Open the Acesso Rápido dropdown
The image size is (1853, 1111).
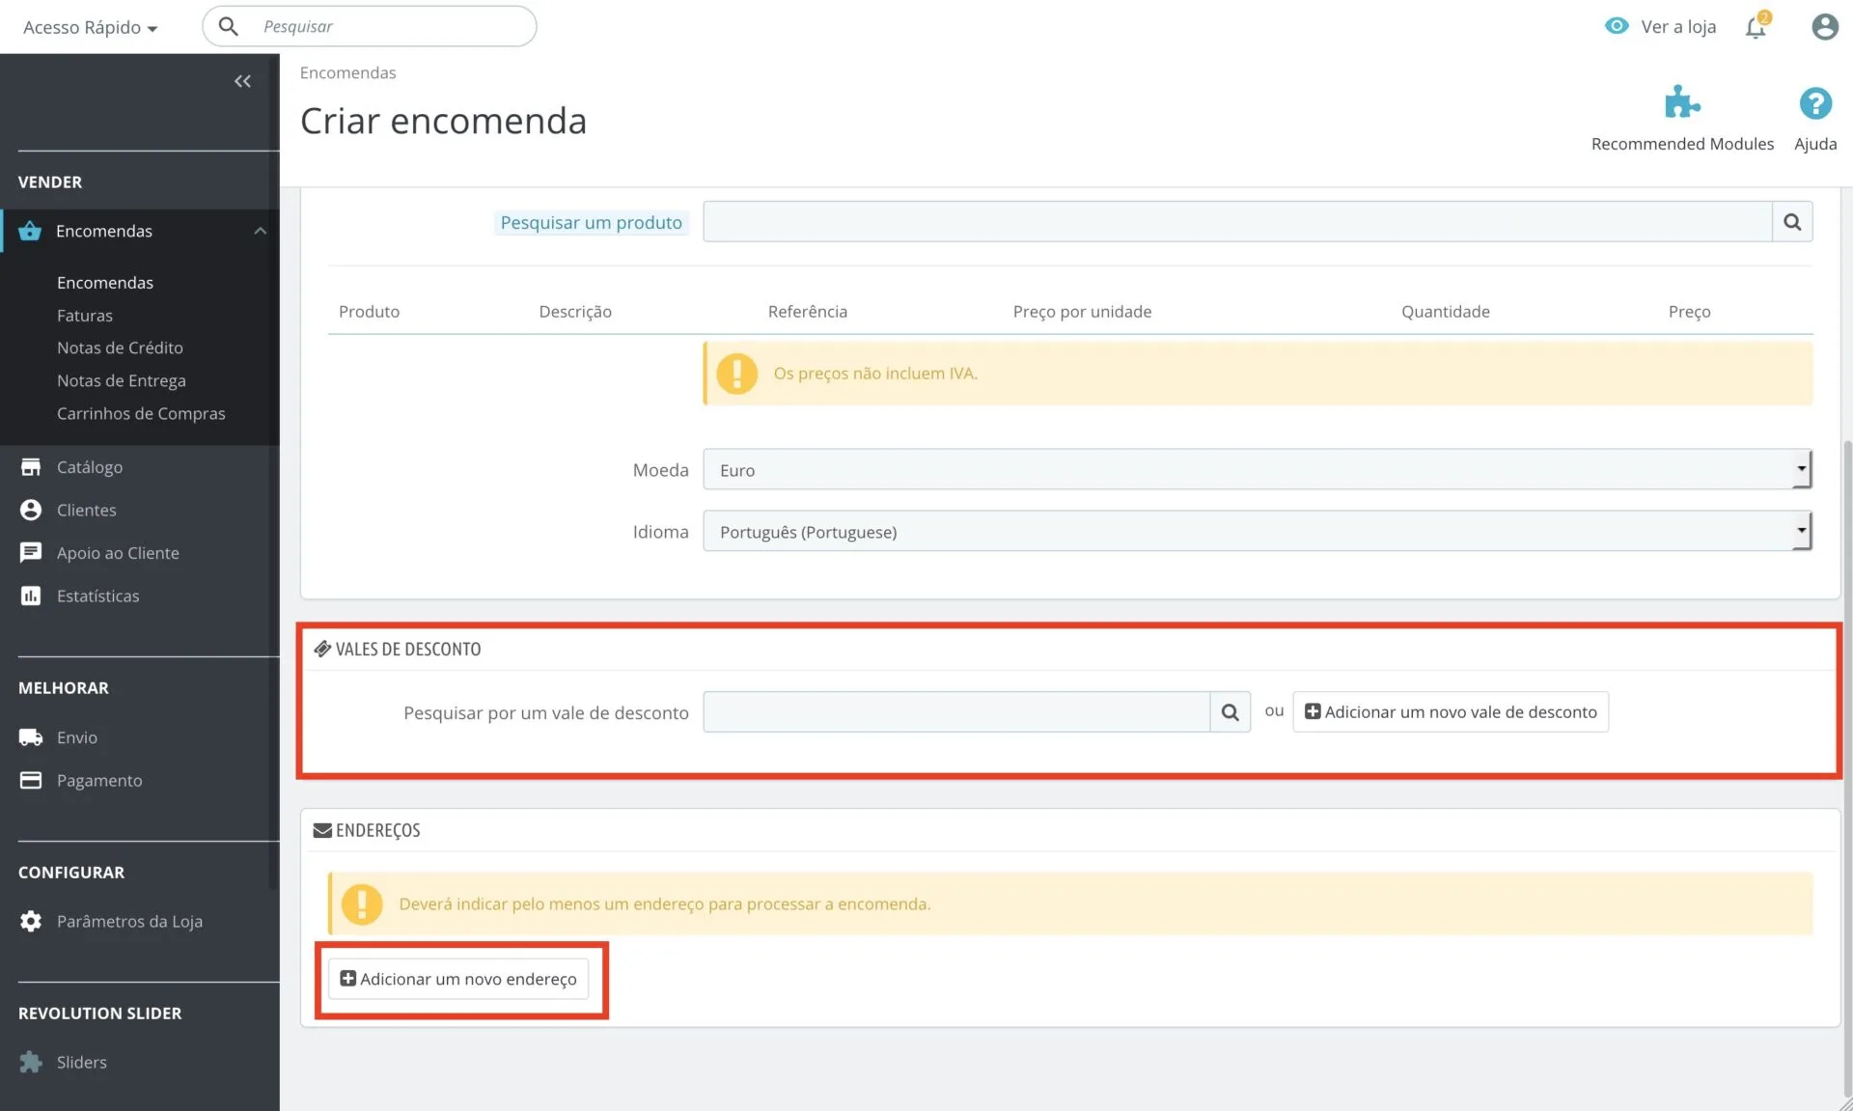point(90,27)
